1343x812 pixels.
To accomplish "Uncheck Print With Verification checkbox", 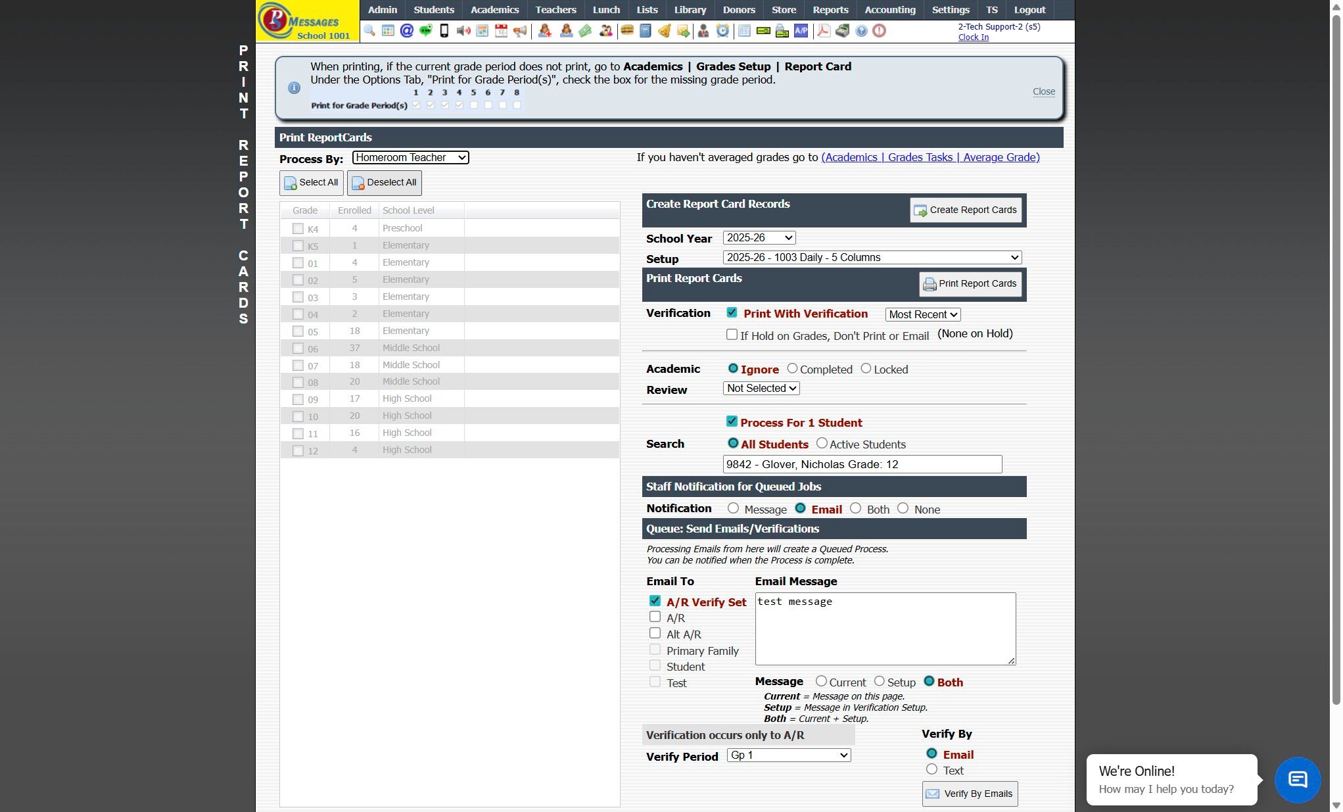I will click(x=732, y=313).
